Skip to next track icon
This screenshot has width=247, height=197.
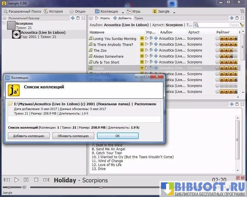coord(46,180)
